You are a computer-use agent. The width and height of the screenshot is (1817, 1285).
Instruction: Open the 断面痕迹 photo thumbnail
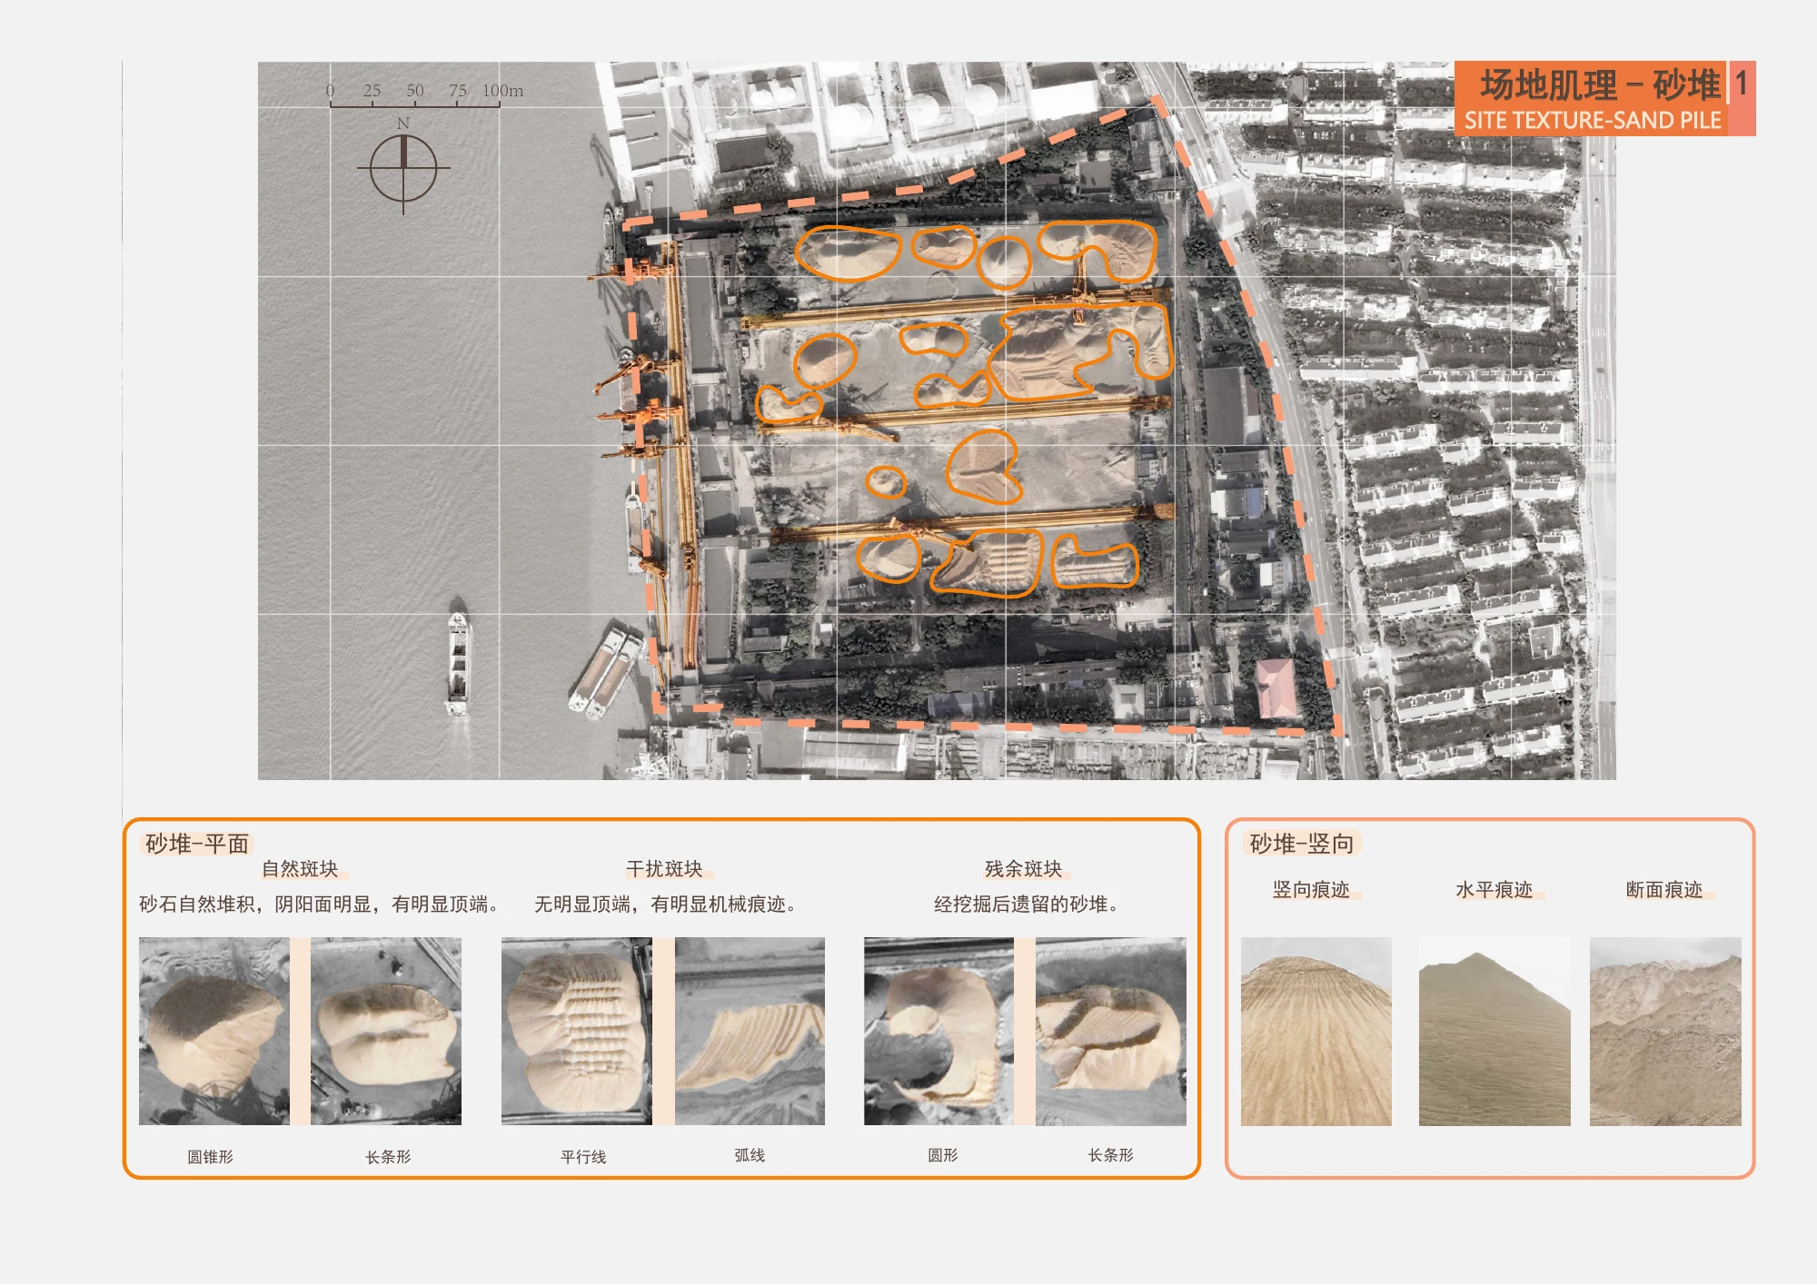1665,1032
